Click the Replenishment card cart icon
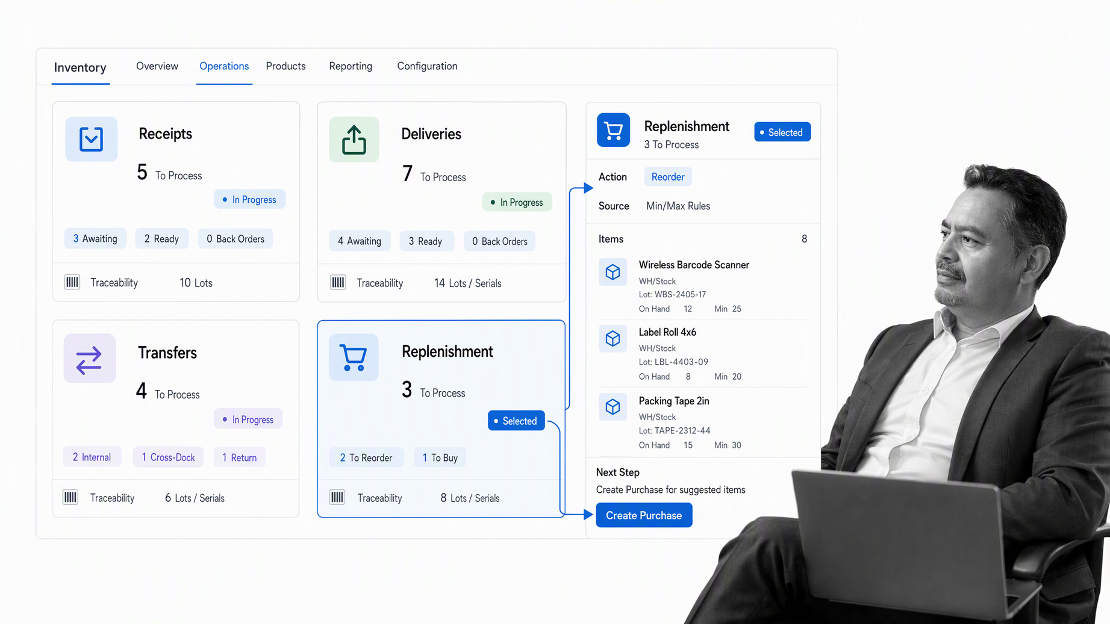Screen dimensions: 1110x624 [354, 357]
